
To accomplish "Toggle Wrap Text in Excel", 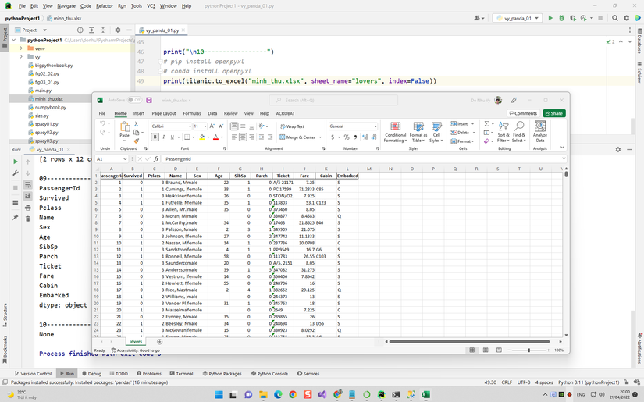I will (x=292, y=126).
